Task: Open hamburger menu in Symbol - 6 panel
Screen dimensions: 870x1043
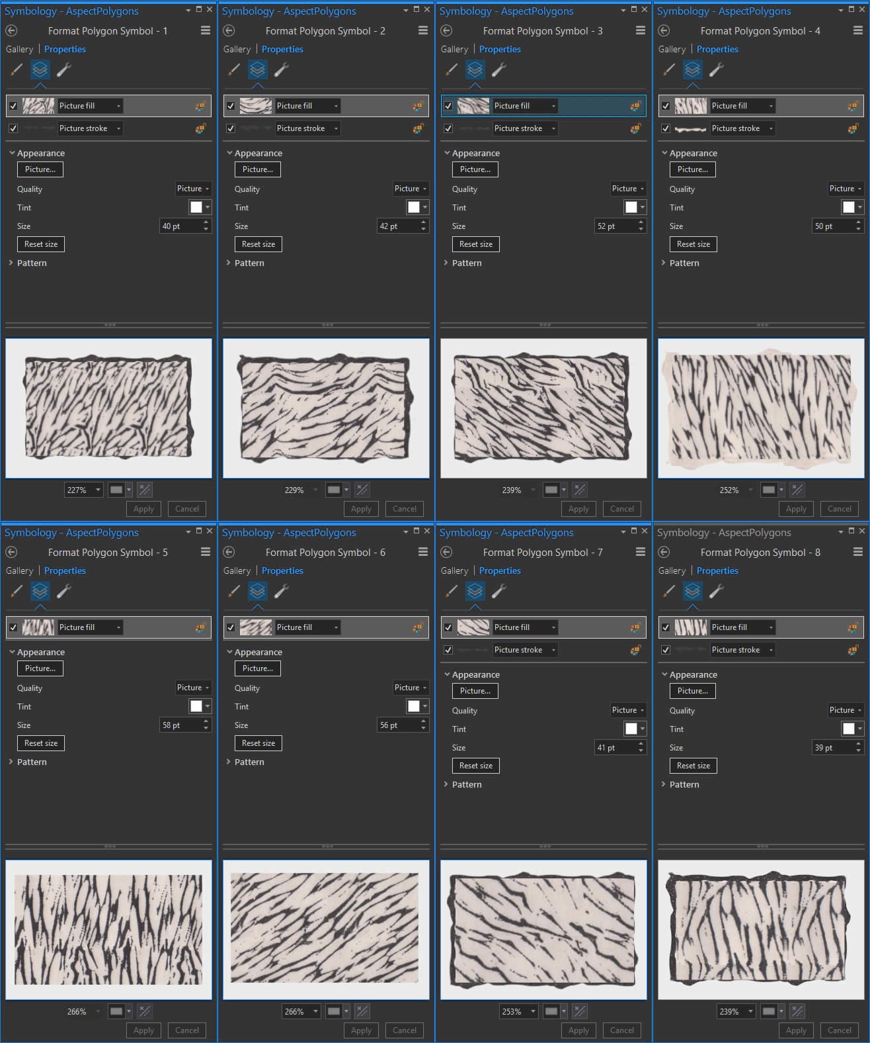Action: (423, 553)
